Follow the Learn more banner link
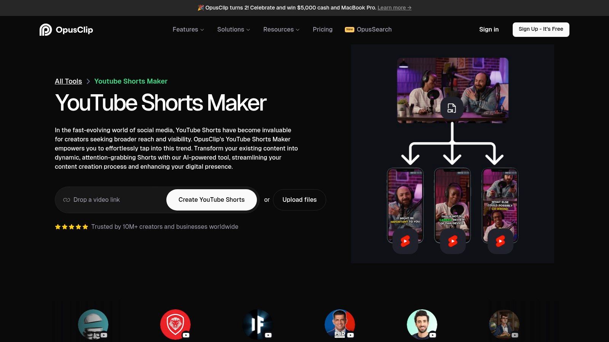 pyautogui.click(x=394, y=8)
